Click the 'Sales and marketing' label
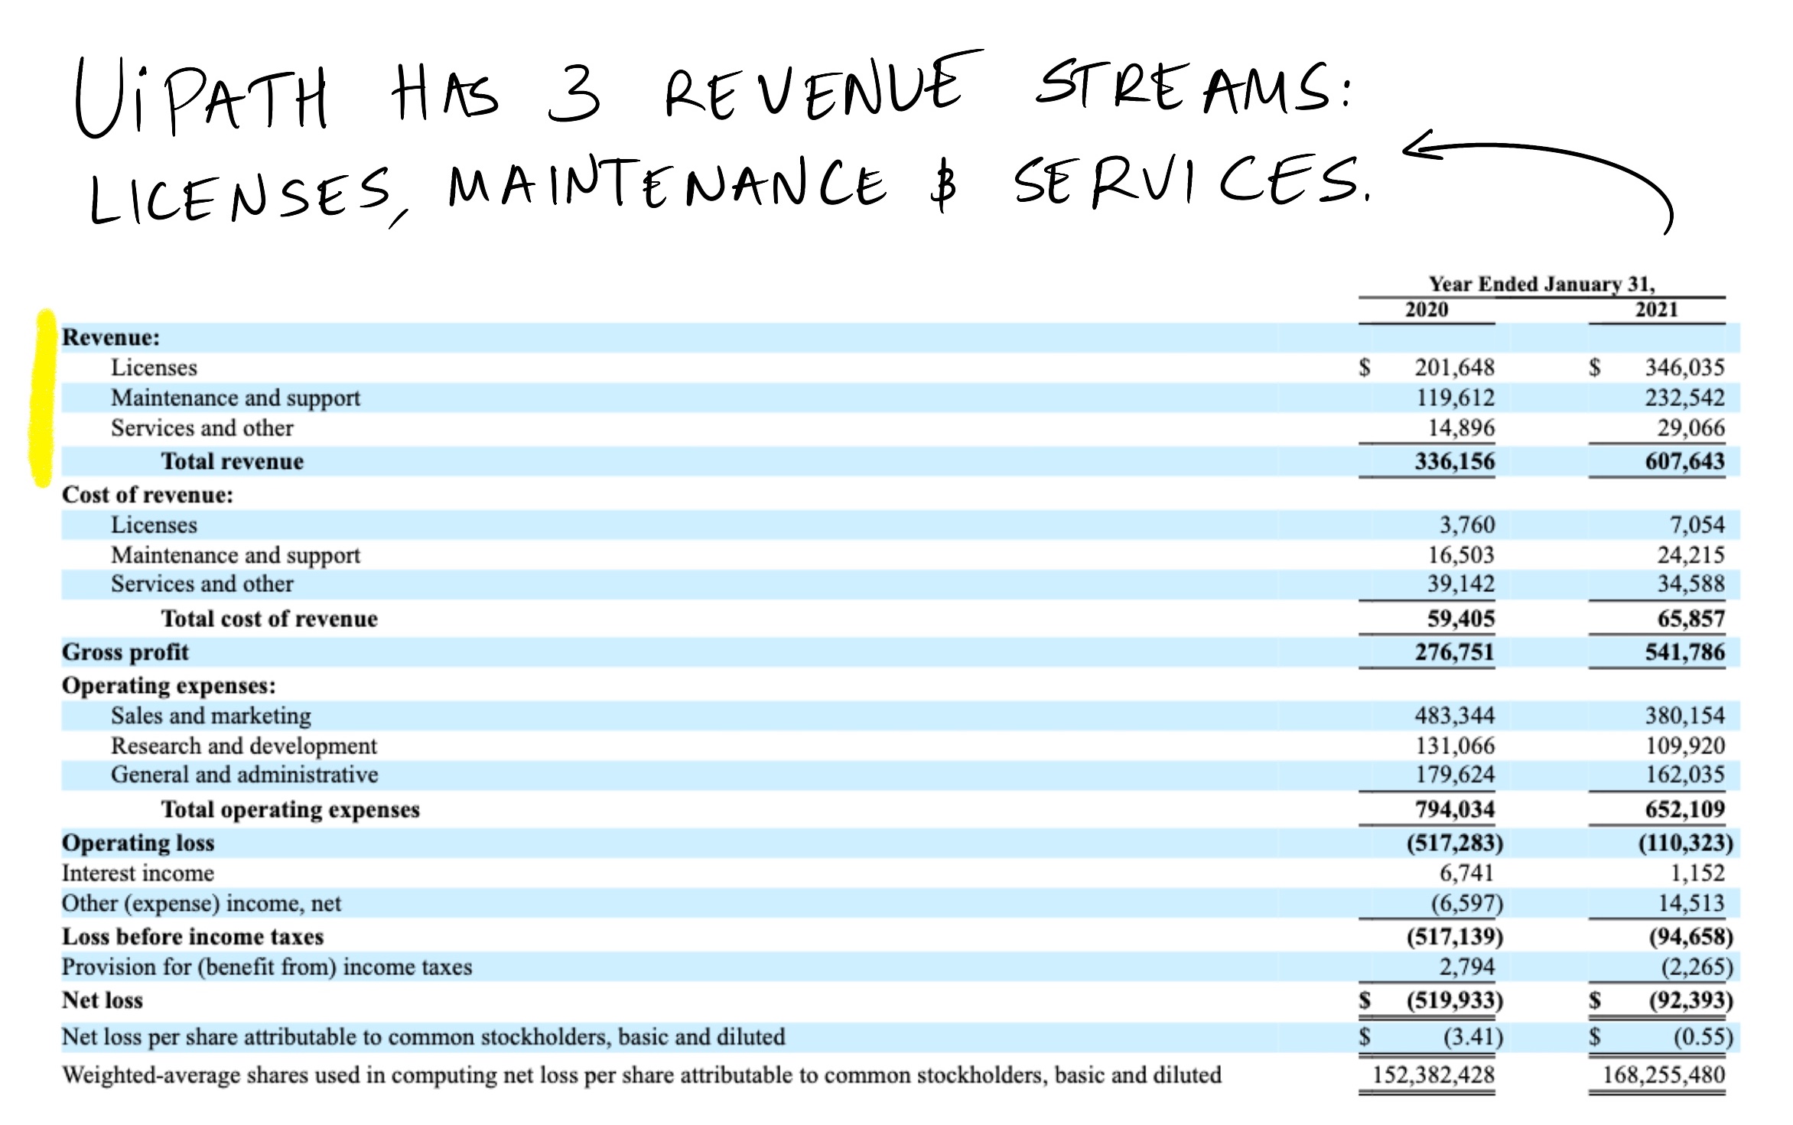1793x1125 pixels. 211,716
